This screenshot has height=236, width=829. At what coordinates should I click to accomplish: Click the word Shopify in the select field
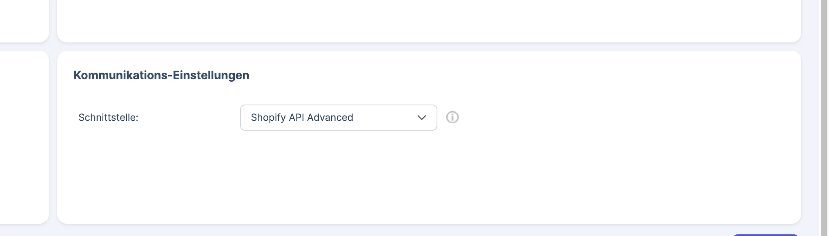(268, 118)
